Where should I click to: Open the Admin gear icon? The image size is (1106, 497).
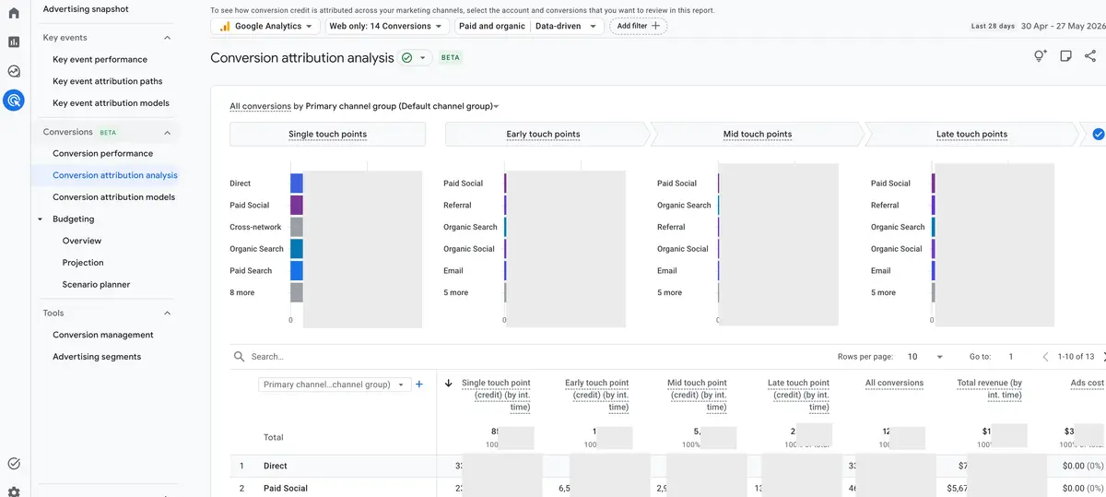coord(14,491)
